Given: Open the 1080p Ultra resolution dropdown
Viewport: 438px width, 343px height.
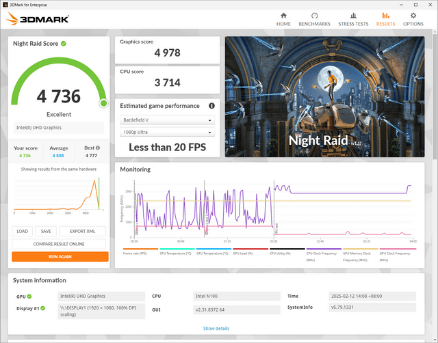Looking at the screenshot, I should [x=167, y=132].
